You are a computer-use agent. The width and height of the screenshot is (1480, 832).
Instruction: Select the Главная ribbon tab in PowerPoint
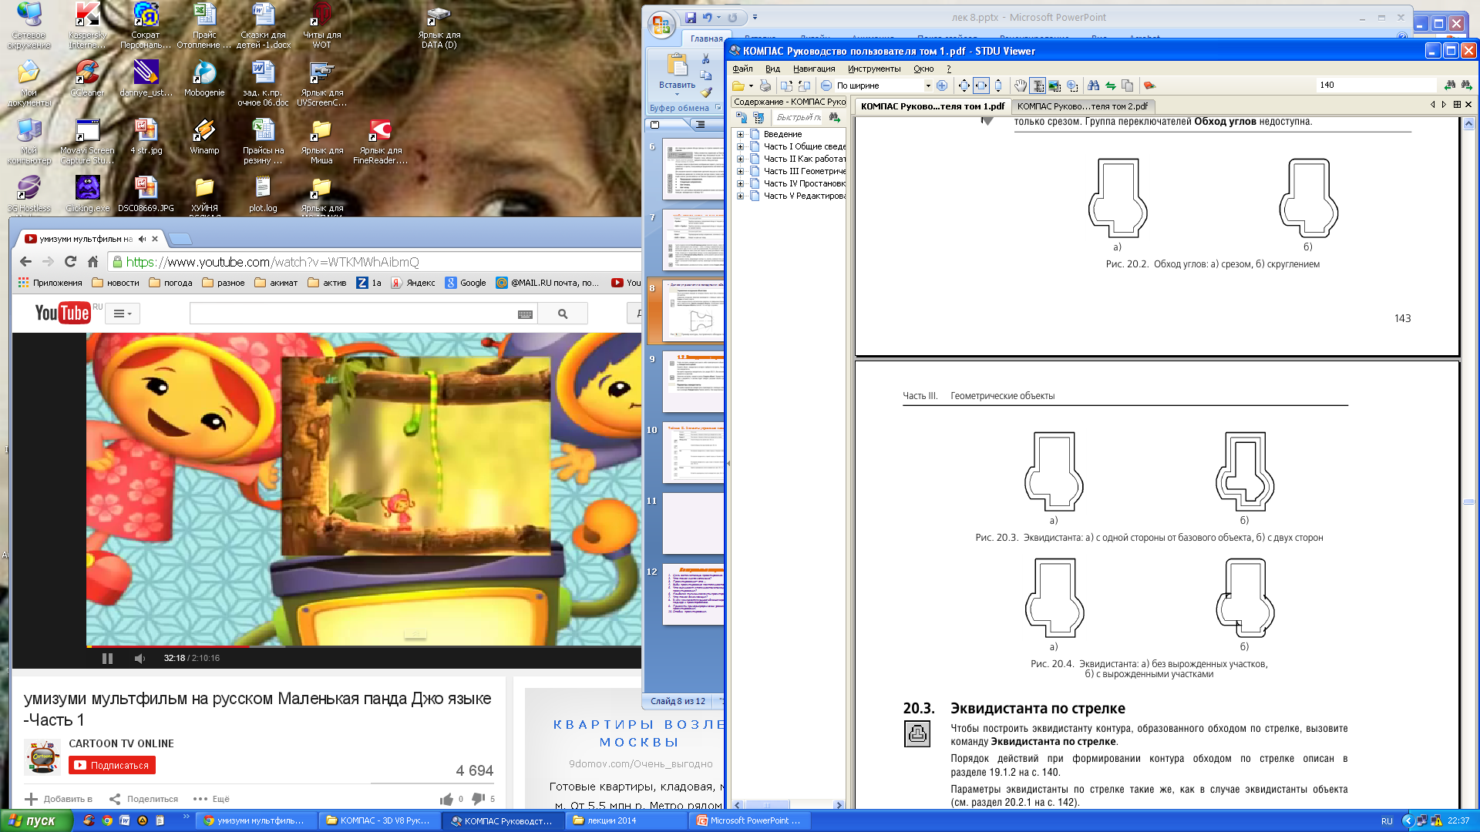coord(706,39)
